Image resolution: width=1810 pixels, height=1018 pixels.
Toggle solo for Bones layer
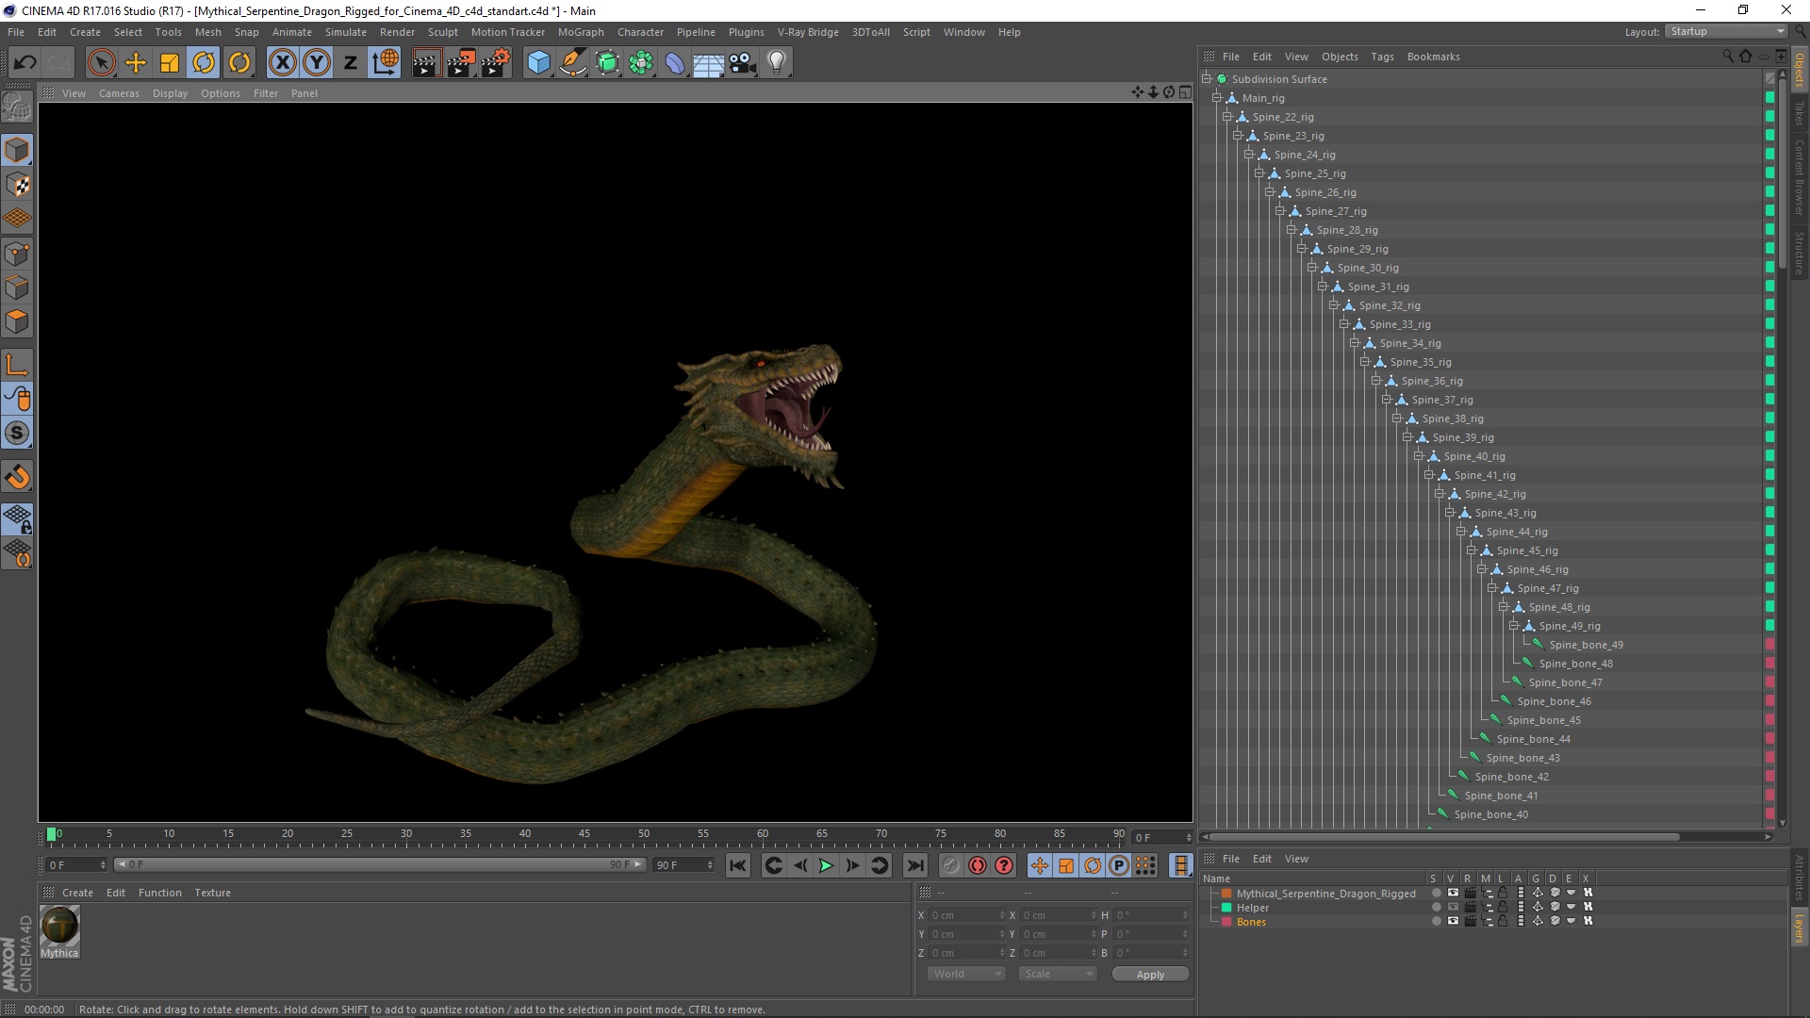1436,921
